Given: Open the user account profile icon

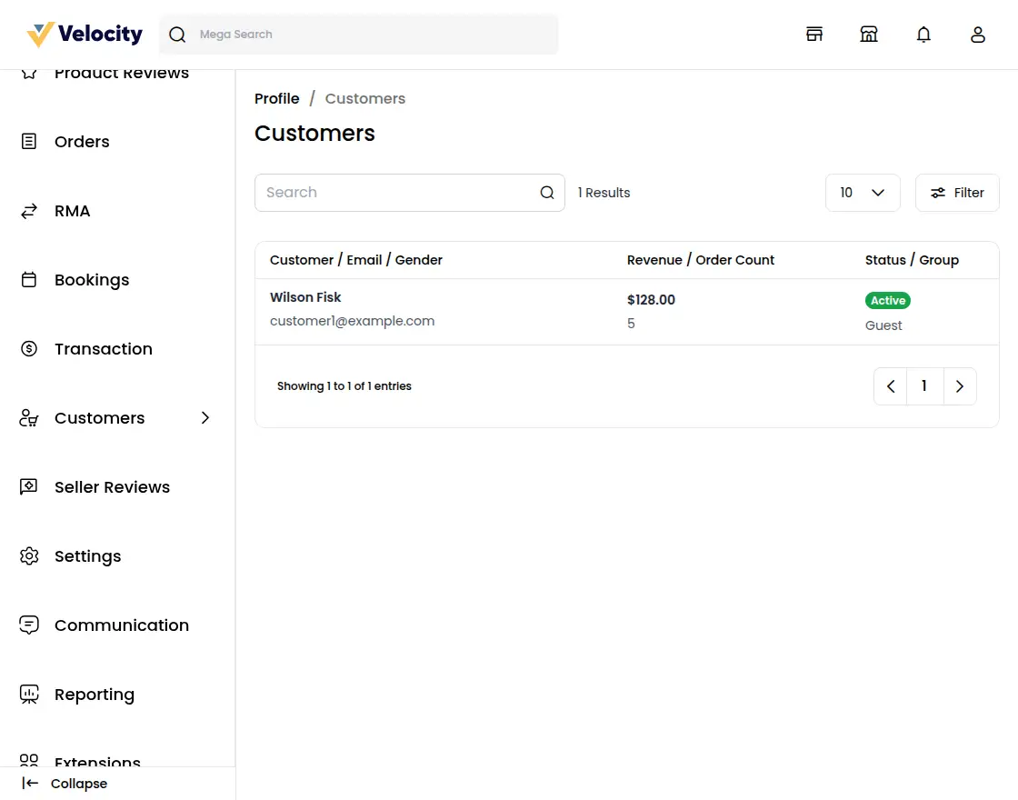Looking at the screenshot, I should pos(978,35).
